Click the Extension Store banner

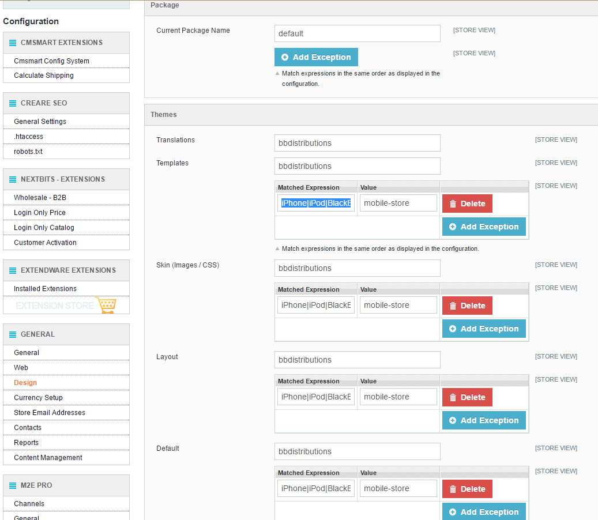[66, 306]
